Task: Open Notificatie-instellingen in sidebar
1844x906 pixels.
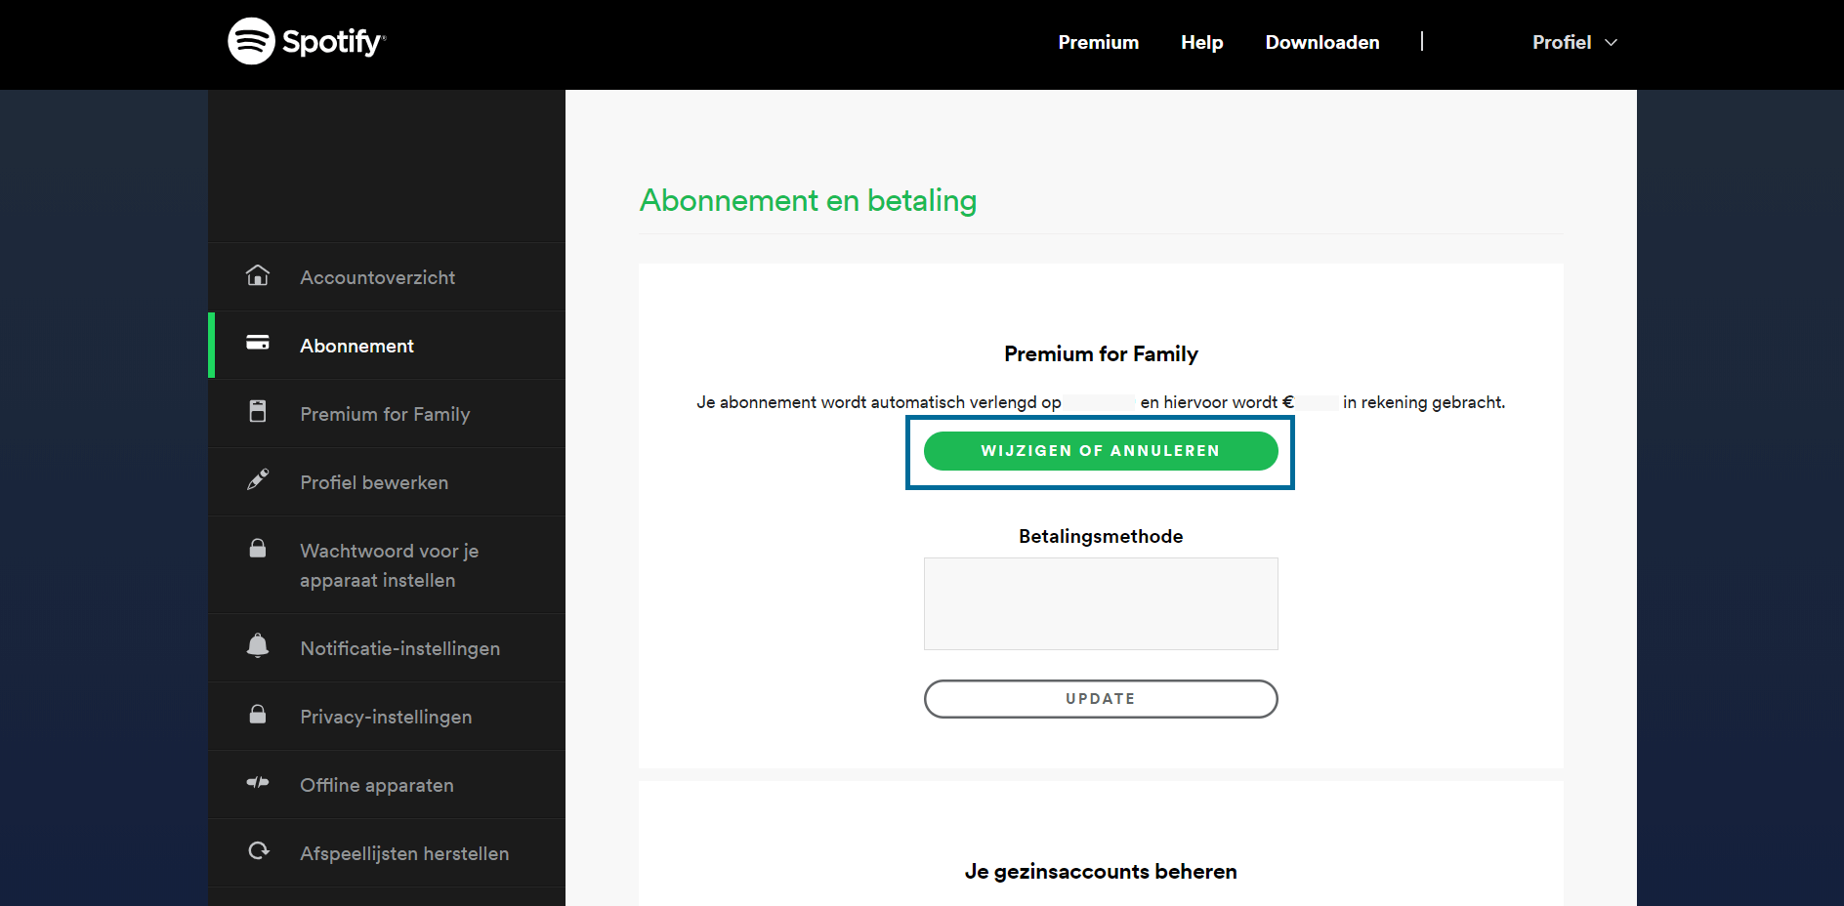Action: pos(387,648)
